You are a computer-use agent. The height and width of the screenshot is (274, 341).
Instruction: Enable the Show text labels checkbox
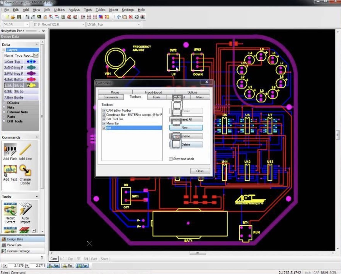[171, 159]
